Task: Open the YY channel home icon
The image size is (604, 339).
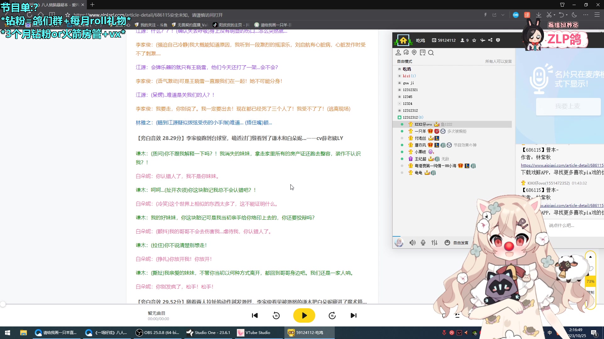Action: [403, 40]
